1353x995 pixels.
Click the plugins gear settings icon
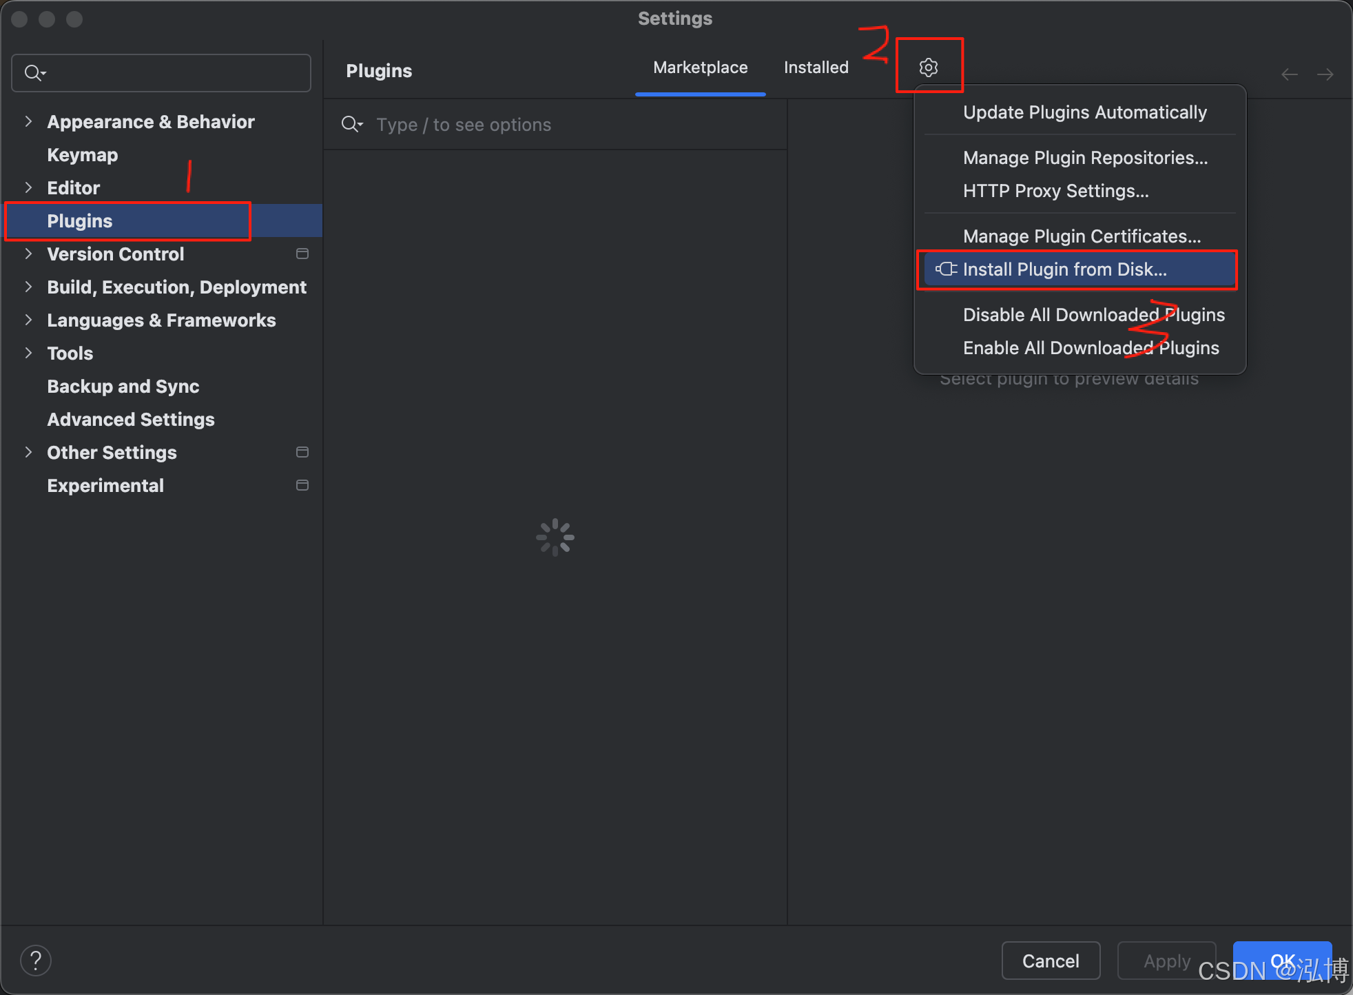click(928, 68)
